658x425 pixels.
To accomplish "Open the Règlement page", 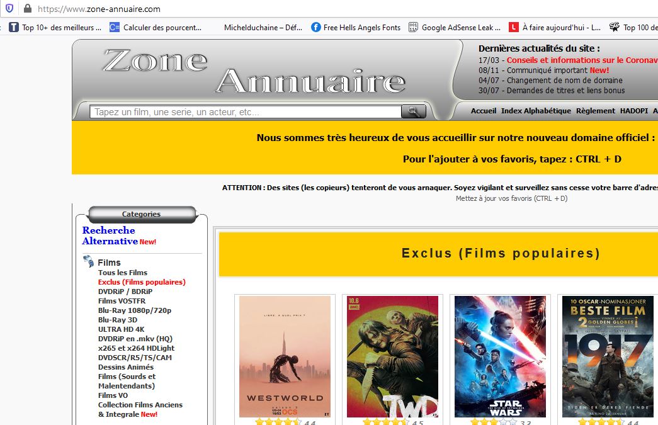I will click(595, 111).
